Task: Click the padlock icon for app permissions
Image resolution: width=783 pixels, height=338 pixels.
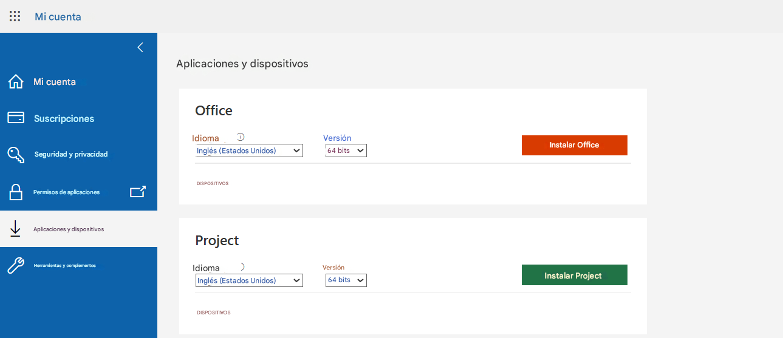Action: 16,192
